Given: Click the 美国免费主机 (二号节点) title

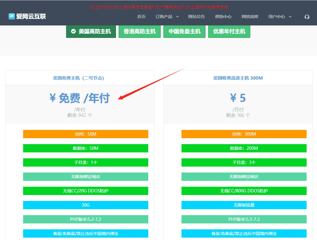Looking at the screenshot, I should tap(78, 78).
